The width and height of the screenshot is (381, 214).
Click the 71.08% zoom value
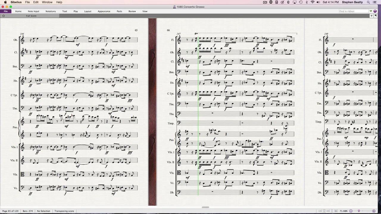[x=343, y=211]
